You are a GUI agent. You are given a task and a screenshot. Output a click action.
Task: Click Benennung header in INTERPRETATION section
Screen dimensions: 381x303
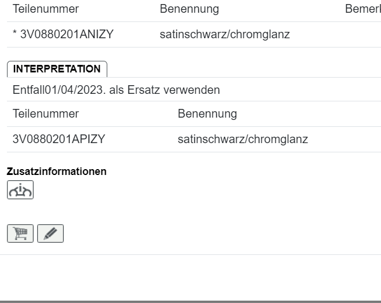(207, 114)
